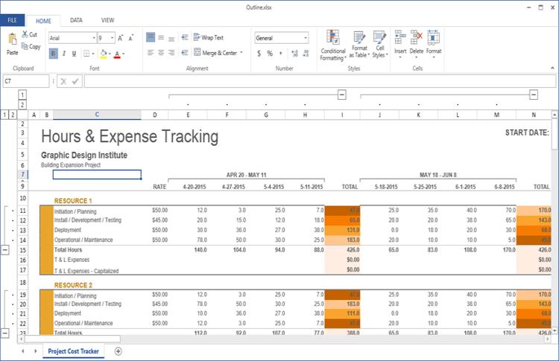Click the Paste icon
Screen dimensions: 559x361
12,39
